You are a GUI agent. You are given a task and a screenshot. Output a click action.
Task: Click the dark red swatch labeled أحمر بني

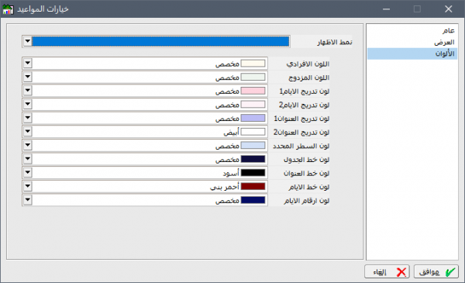click(253, 186)
